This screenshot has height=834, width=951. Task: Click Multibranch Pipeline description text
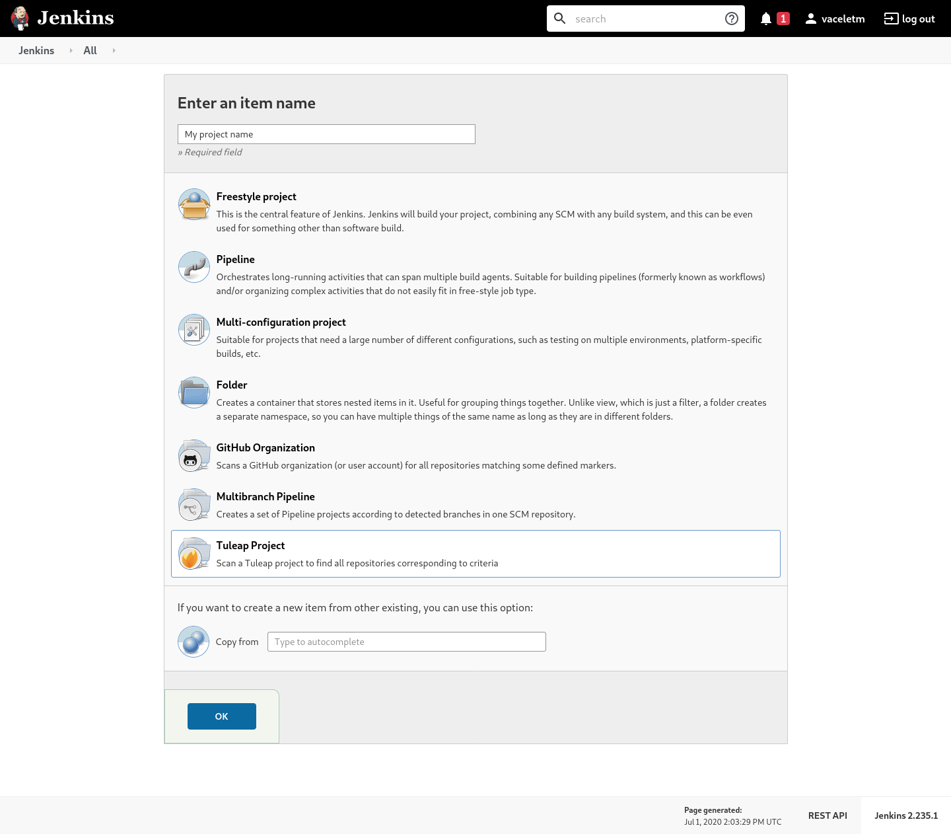click(396, 514)
